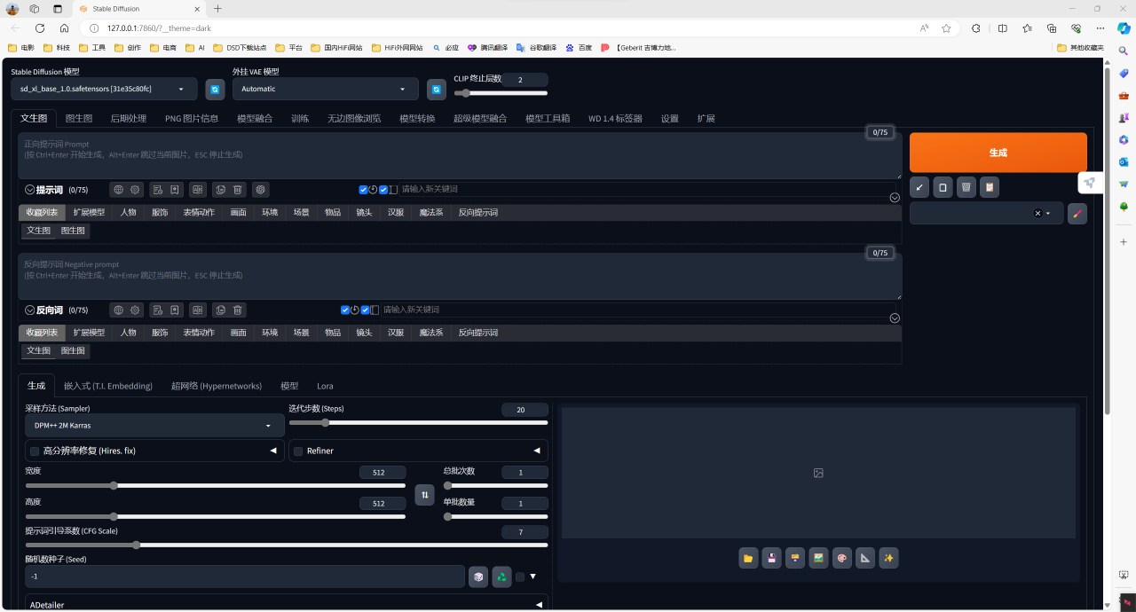
Task: Enable the Refiner checkbox
Action: pos(298,451)
